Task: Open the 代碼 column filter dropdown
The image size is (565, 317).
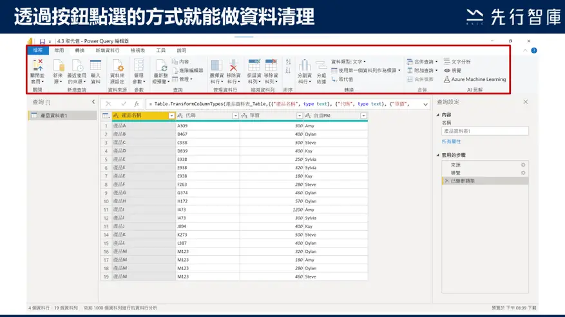Action: (x=235, y=116)
